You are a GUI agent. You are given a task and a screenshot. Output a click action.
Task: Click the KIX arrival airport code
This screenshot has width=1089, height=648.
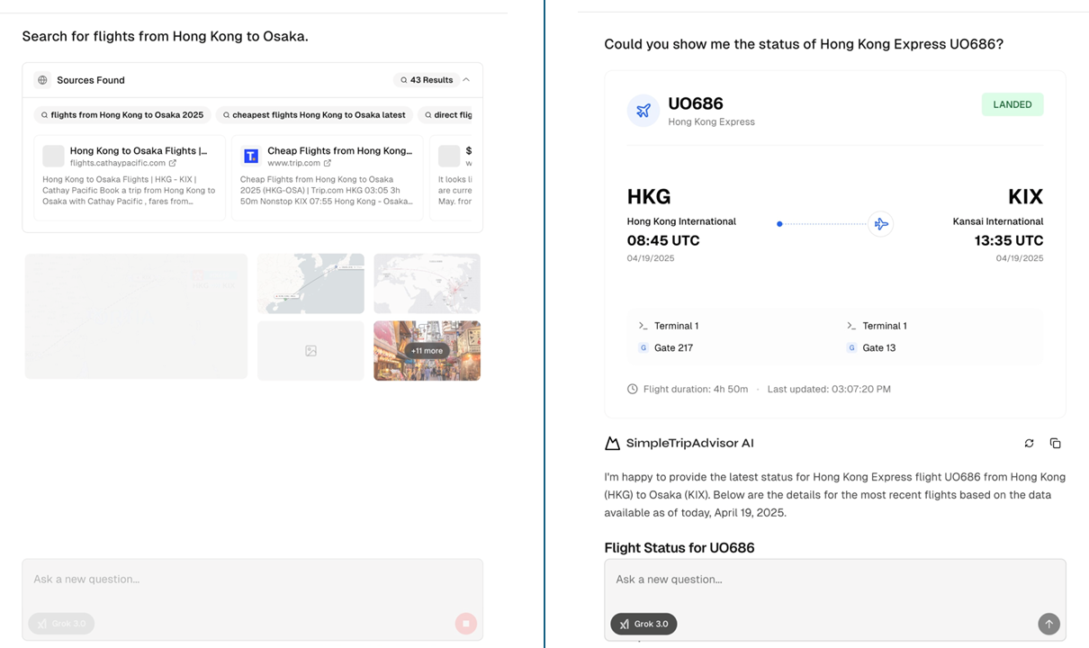point(1026,196)
